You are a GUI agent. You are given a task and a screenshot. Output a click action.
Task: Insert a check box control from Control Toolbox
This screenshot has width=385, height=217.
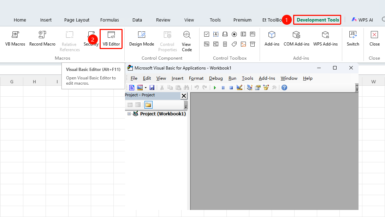pyautogui.click(x=207, y=34)
